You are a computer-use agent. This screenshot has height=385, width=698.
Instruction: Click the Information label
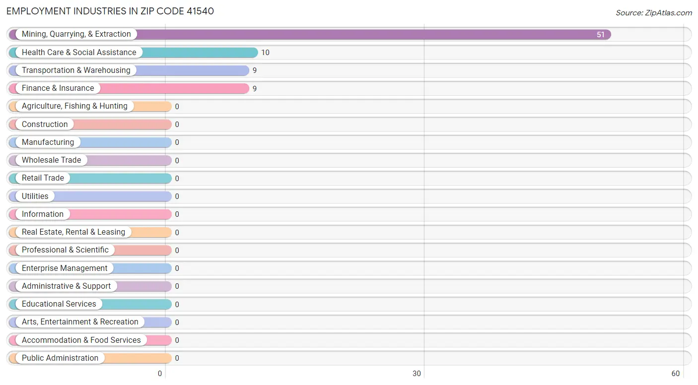43,214
